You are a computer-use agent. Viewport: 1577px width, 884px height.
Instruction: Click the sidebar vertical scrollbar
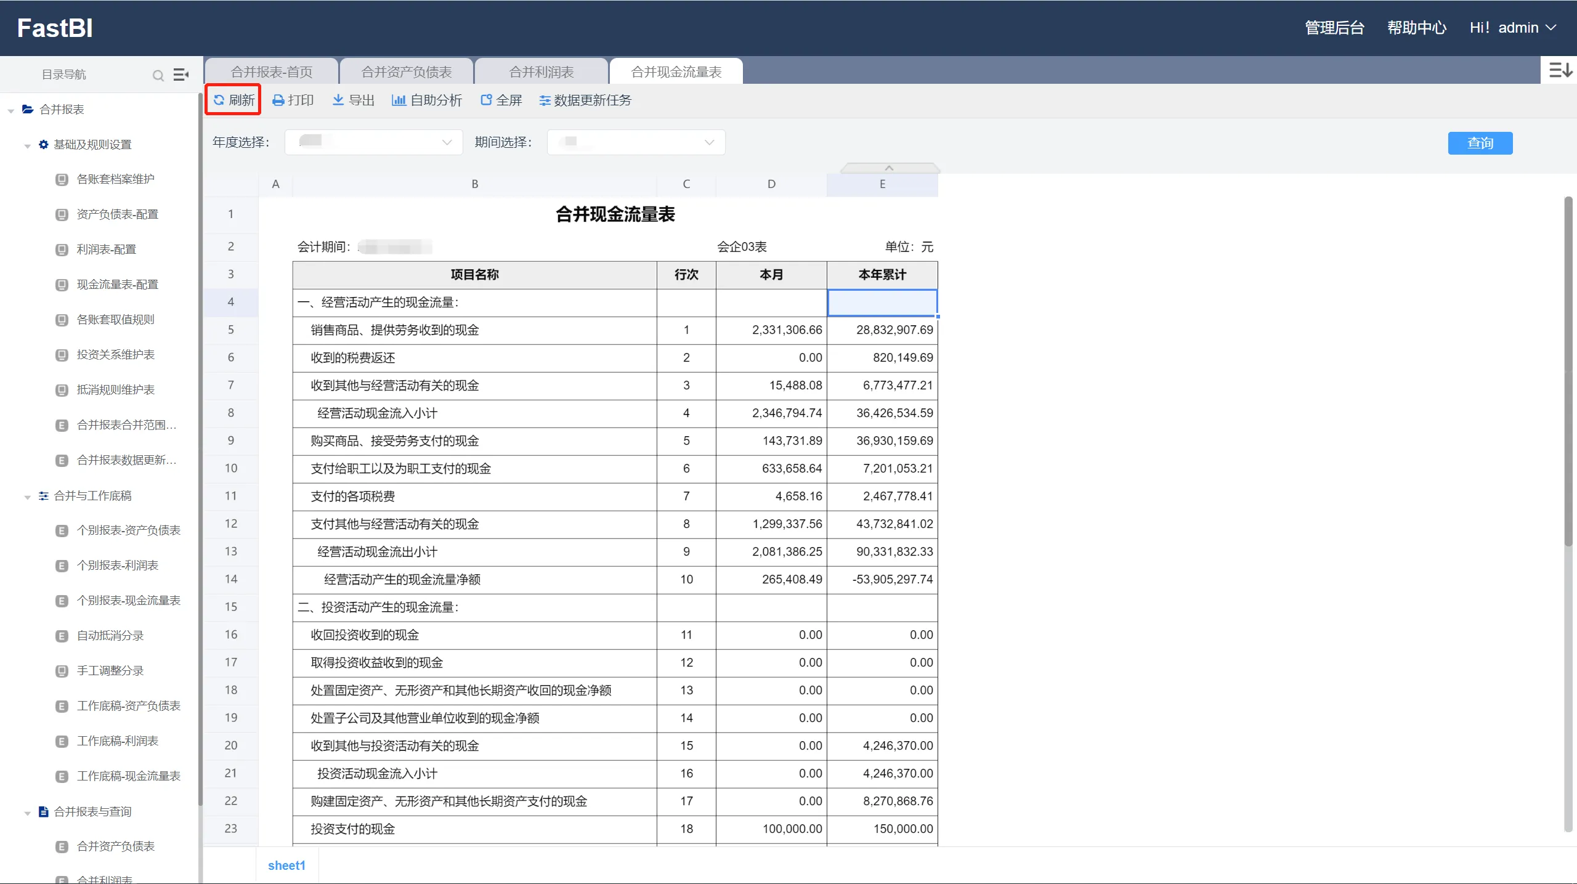tap(200, 450)
